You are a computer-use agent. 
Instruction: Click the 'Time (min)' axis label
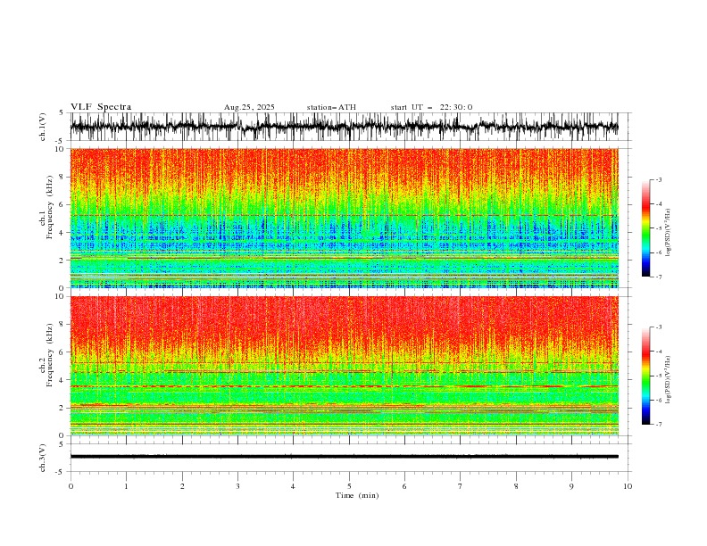357,495
